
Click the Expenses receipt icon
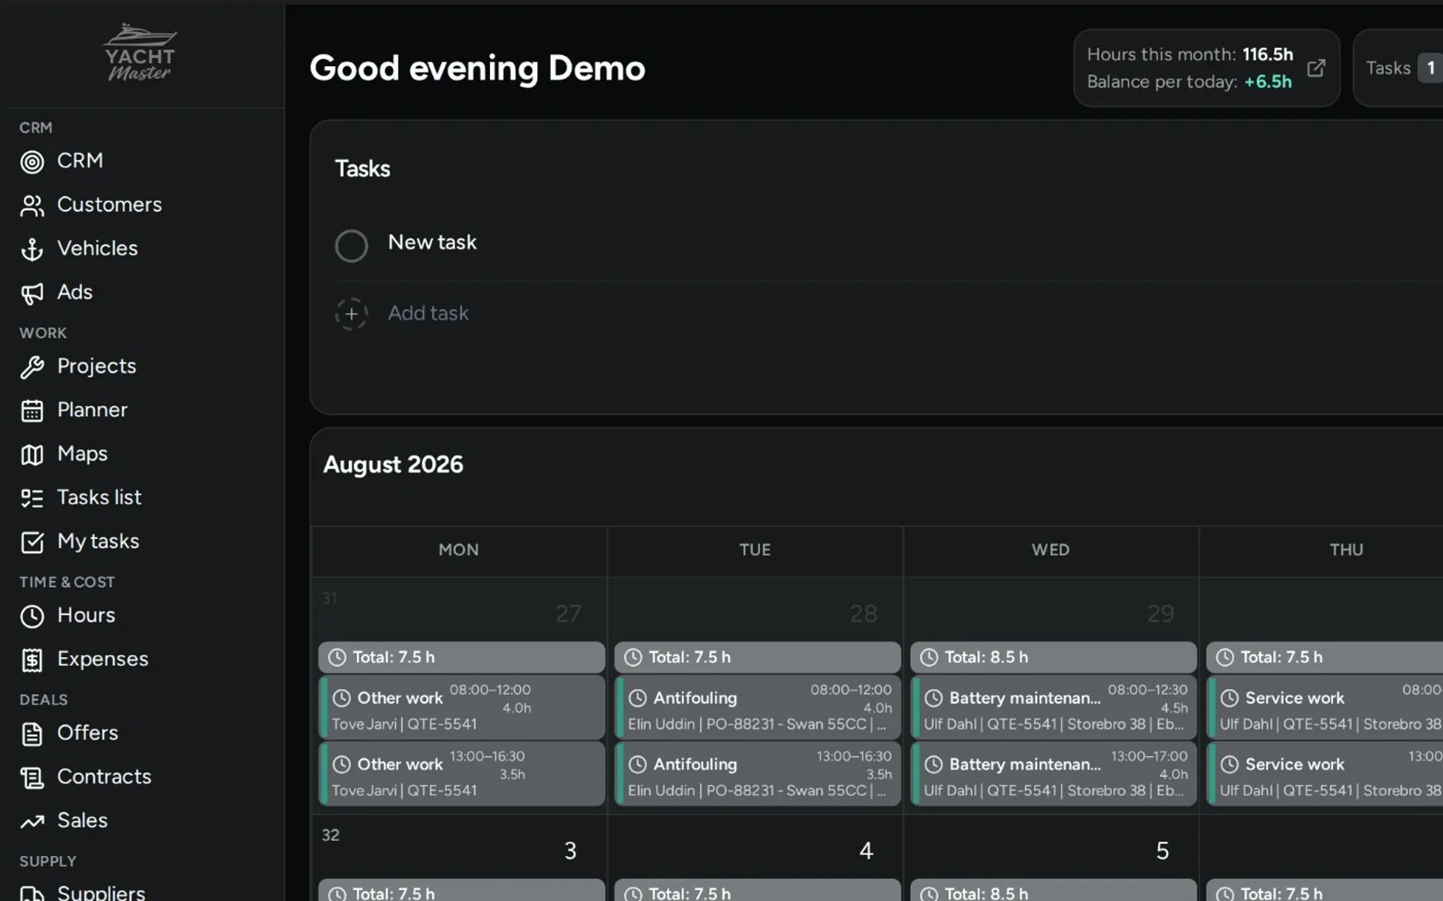tap(32, 660)
